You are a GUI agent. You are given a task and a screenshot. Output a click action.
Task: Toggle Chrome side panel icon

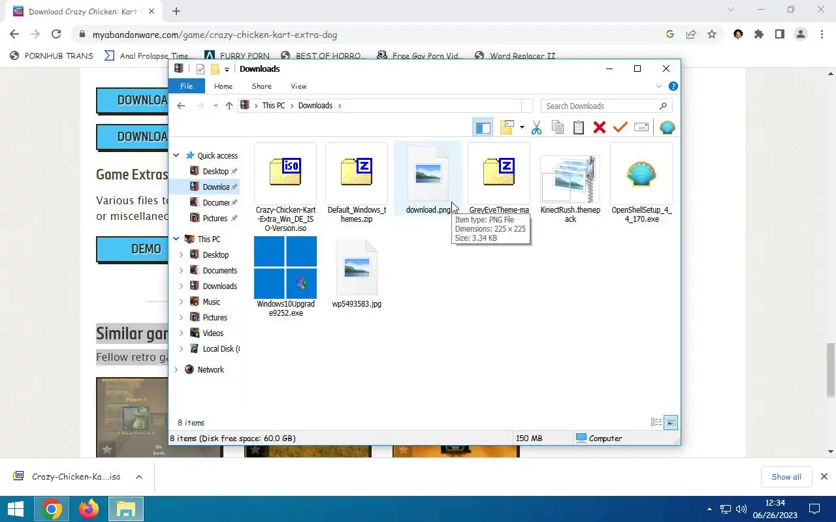click(780, 35)
